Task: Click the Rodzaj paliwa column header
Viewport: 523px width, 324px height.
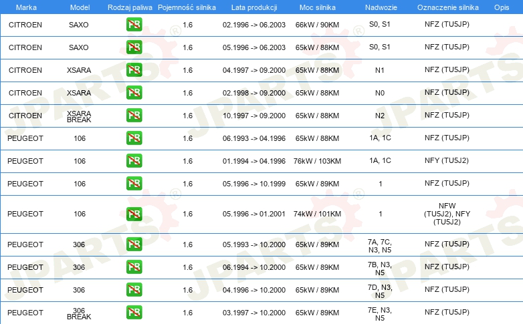Action: tap(130, 7)
